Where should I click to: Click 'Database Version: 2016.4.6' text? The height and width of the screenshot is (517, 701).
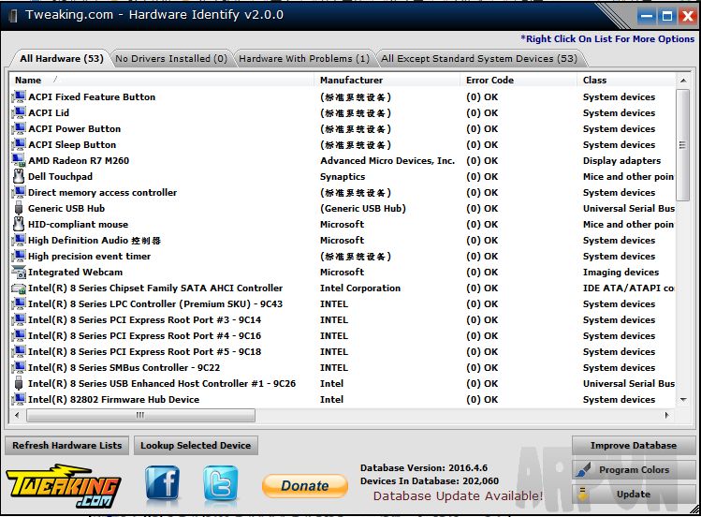coord(424,467)
